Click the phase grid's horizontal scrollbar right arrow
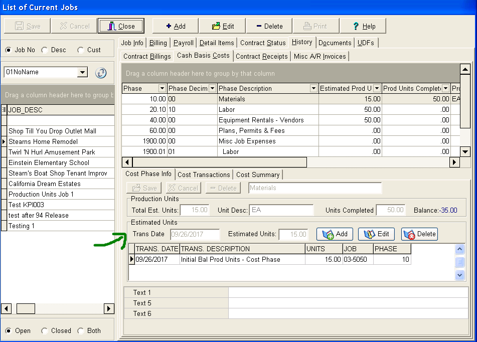The height and width of the screenshot is (342, 477). [x=454, y=162]
